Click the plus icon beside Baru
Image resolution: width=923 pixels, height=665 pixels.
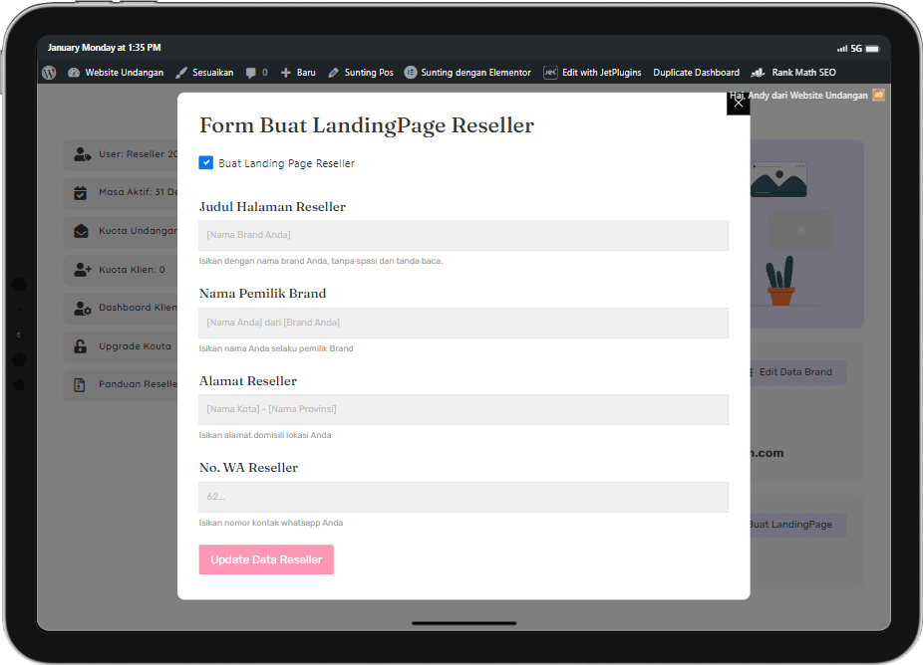pyautogui.click(x=285, y=73)
